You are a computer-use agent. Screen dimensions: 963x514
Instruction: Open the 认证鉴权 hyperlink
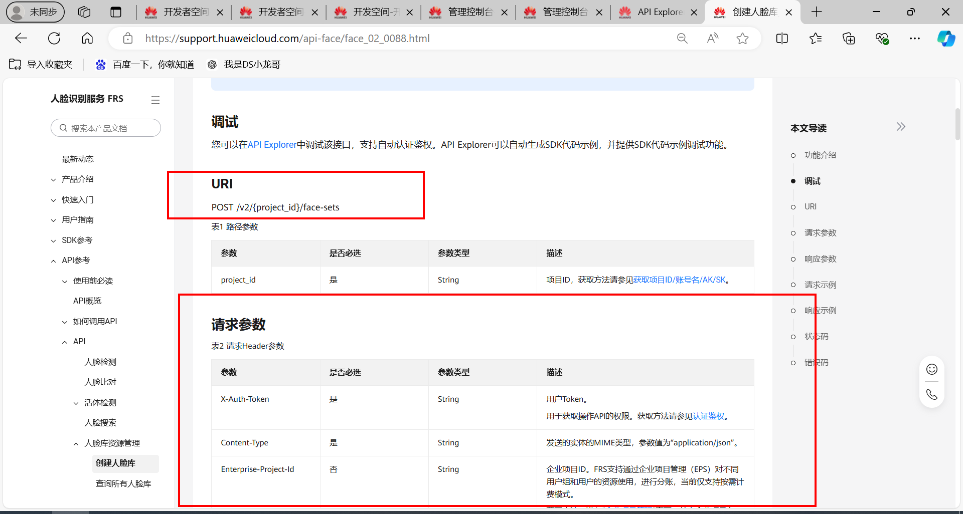tap(708, 416)
